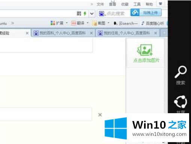Open the address bar dropdown arrow

92,14
